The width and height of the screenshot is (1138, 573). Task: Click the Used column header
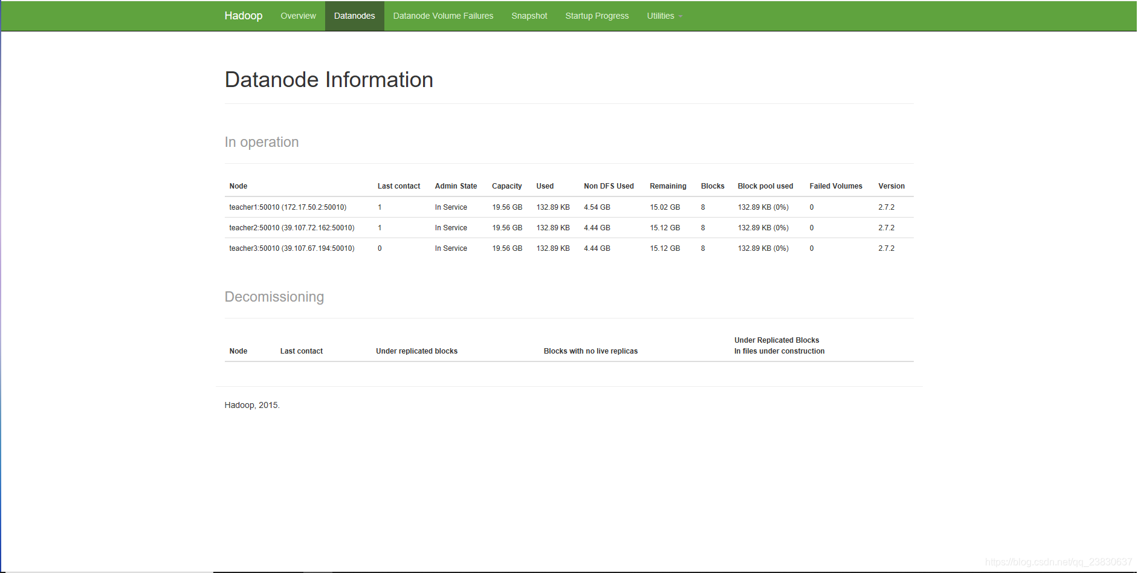pos(545,186)
